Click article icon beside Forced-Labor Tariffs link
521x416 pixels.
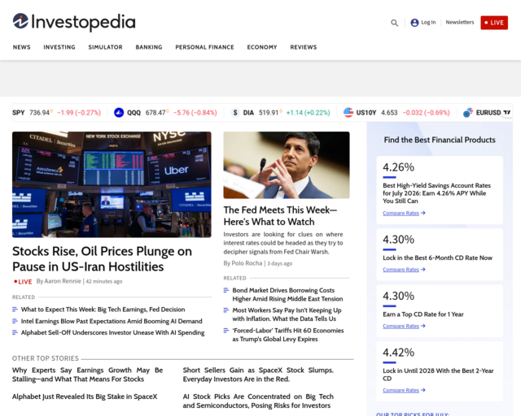point(226,331)
